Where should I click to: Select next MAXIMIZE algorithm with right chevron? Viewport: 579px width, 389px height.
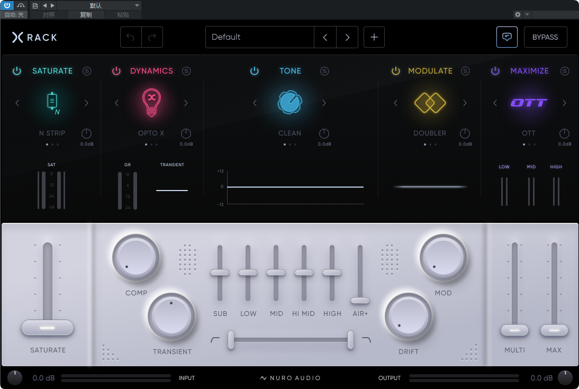[x=564, y=103]
